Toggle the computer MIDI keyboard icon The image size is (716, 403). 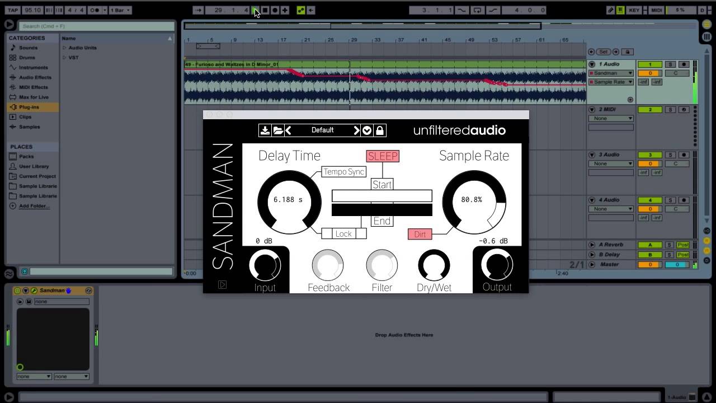coord(620,10)
